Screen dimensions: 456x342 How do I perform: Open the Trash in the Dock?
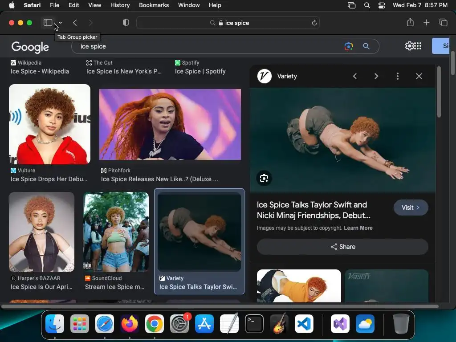tap(401, 324)
